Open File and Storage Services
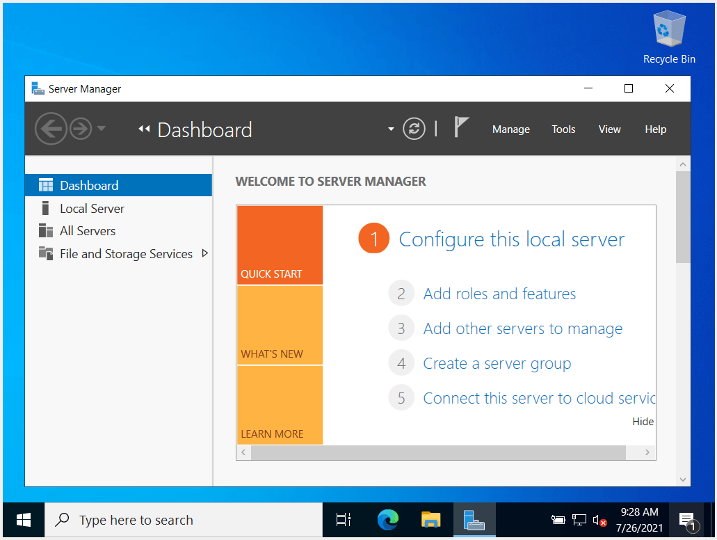The width and height of the screenshot is (717, 540). [x=126, y=253]
